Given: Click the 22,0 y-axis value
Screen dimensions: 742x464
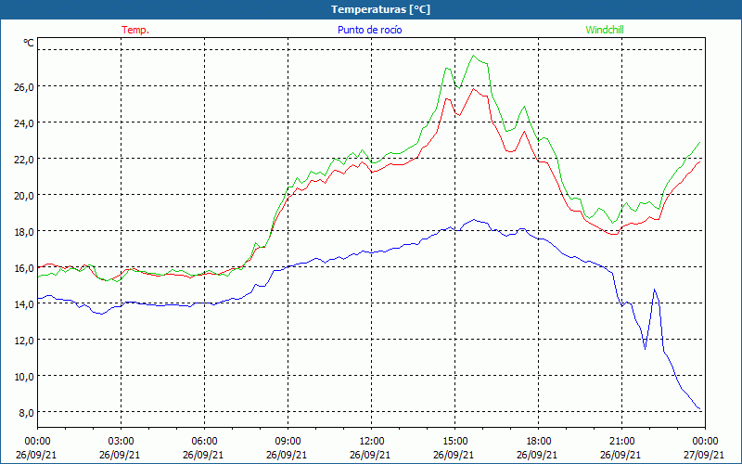Looking at the screenshot, I should click(26, 159).
